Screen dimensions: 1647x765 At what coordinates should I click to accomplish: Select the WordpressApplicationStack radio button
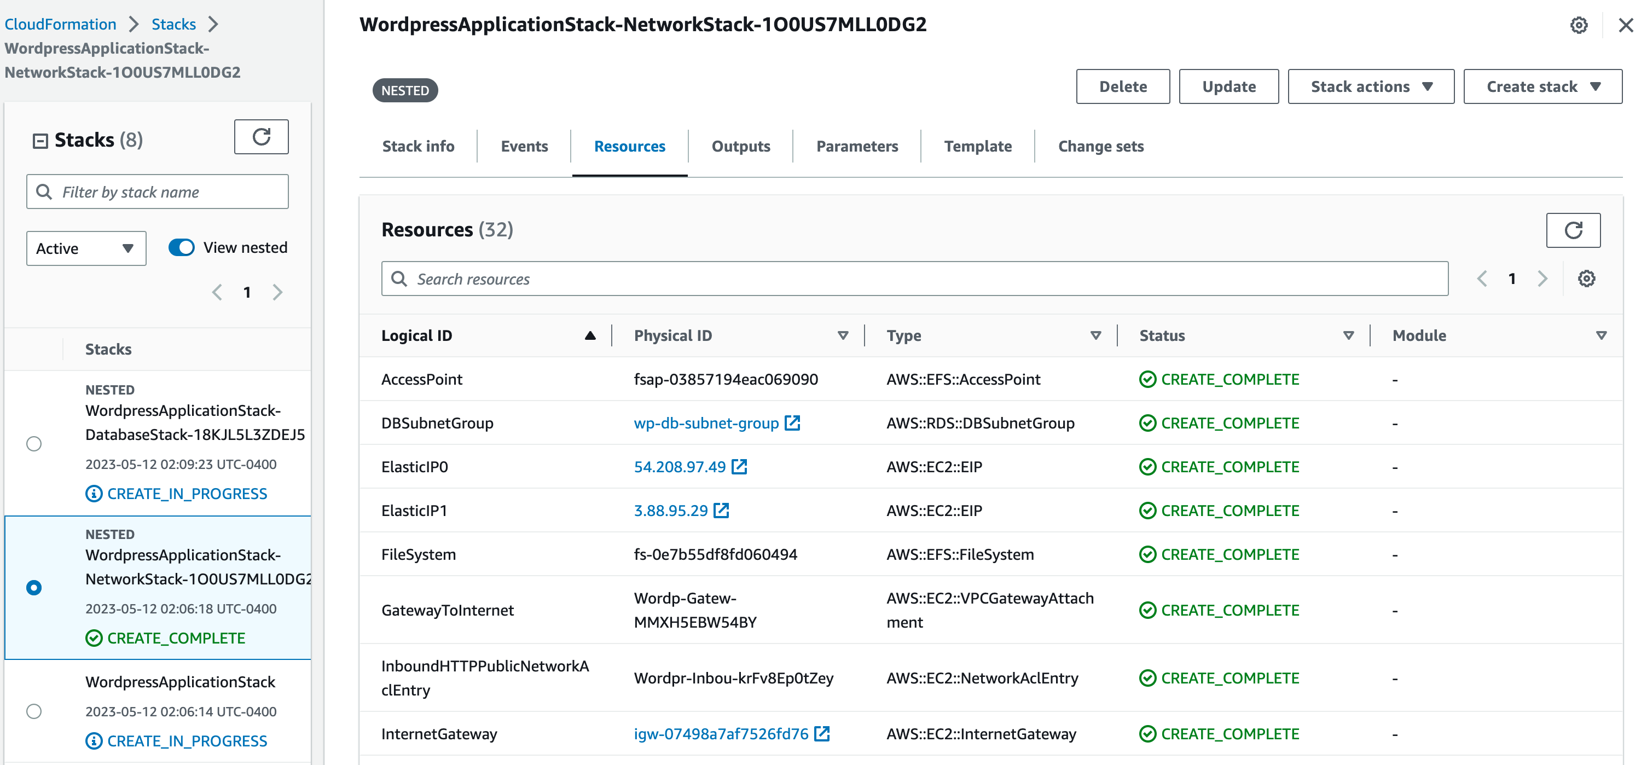pyautogui.click(x=34, y=711)
